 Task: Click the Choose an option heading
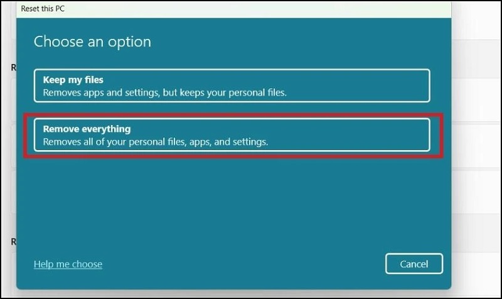(x=92, y=43)
